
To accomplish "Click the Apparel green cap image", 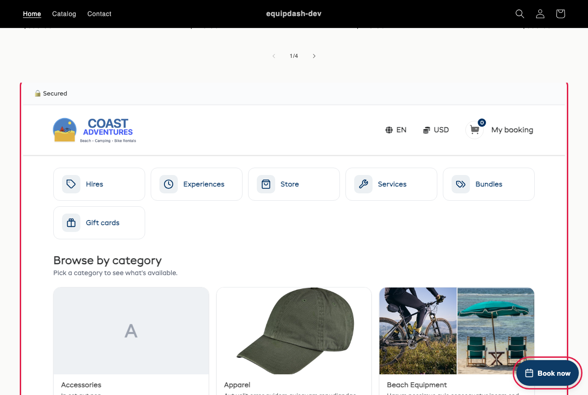I will click(294, 331).
